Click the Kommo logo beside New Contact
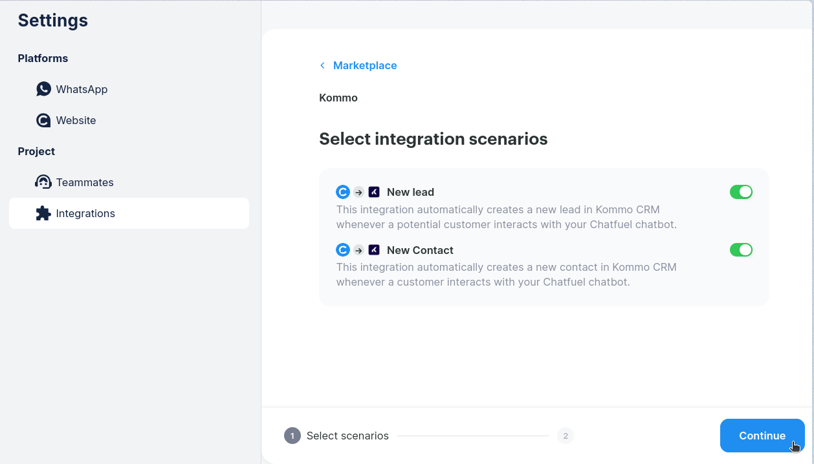The width and height of the screenshot is (814, 464). [x=374, y=250]
